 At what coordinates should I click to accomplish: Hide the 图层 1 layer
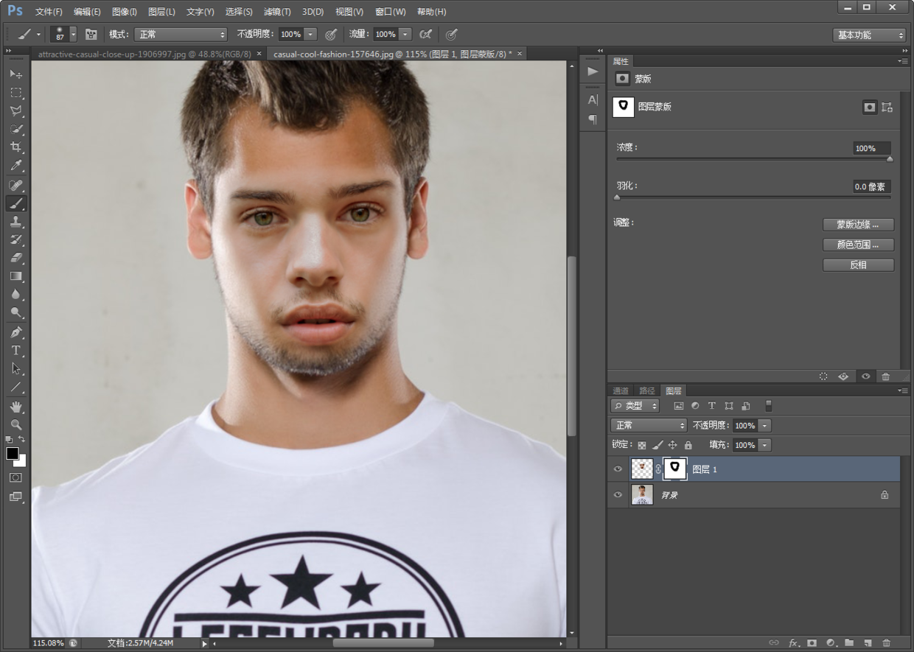pyautogui.click(x=618, y=469)
